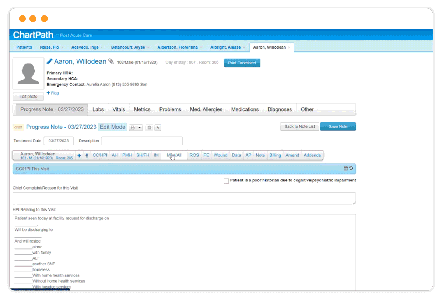Check the poor historian impairment checkbox
Screen dimensions: 442x300
coord(226,181)
